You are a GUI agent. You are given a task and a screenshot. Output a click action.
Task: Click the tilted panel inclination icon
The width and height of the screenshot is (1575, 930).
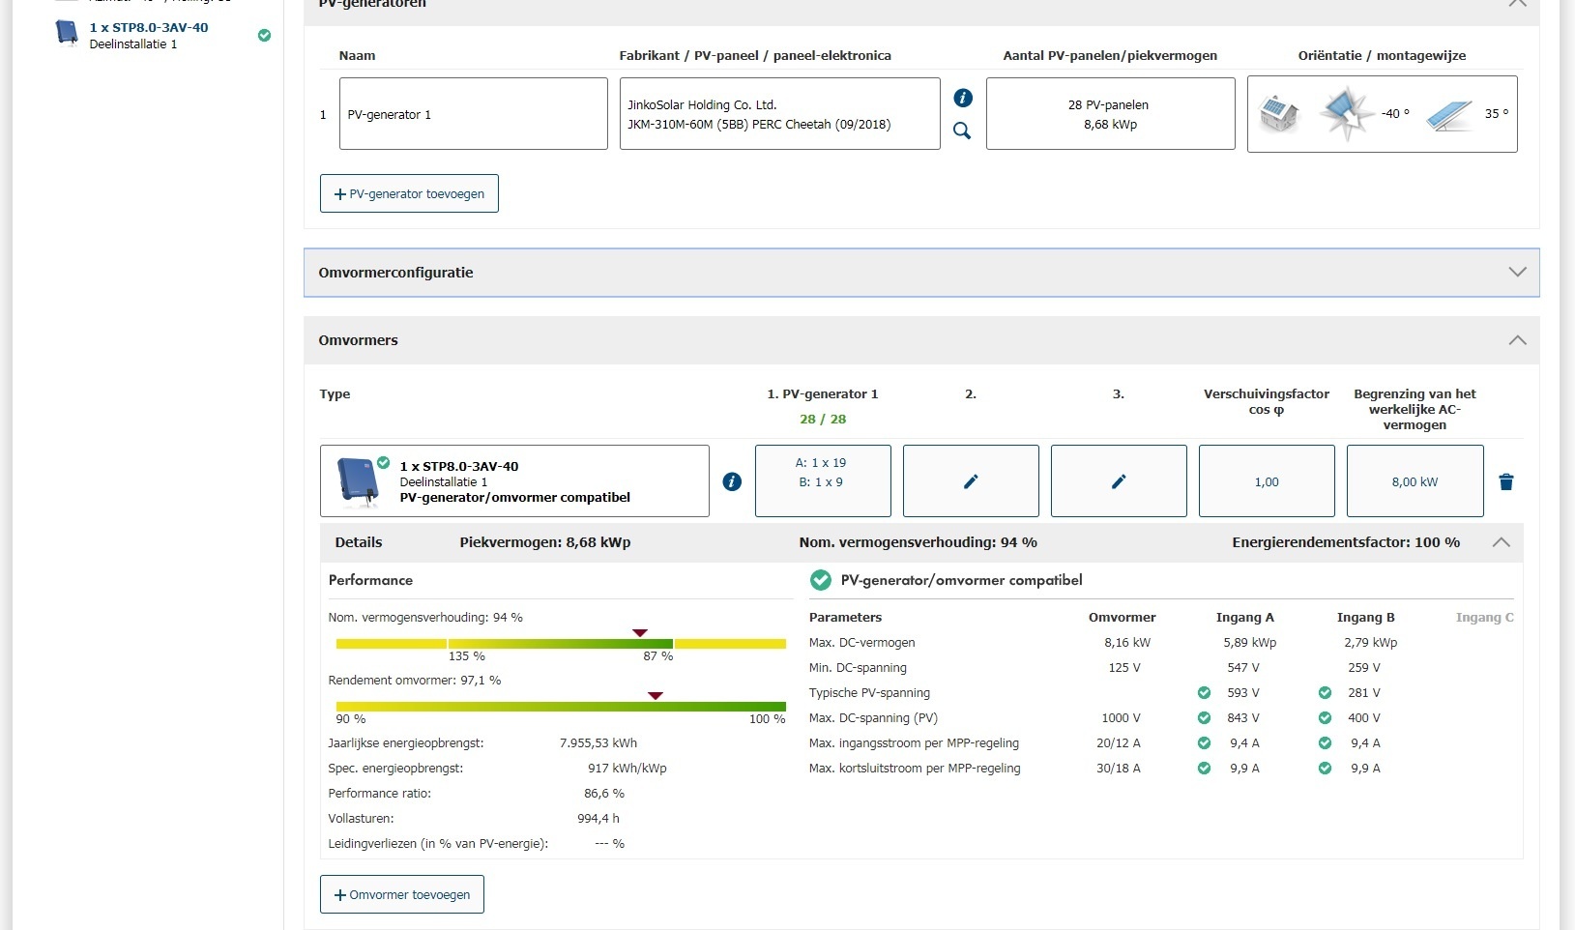click(x=1448, y=115)
